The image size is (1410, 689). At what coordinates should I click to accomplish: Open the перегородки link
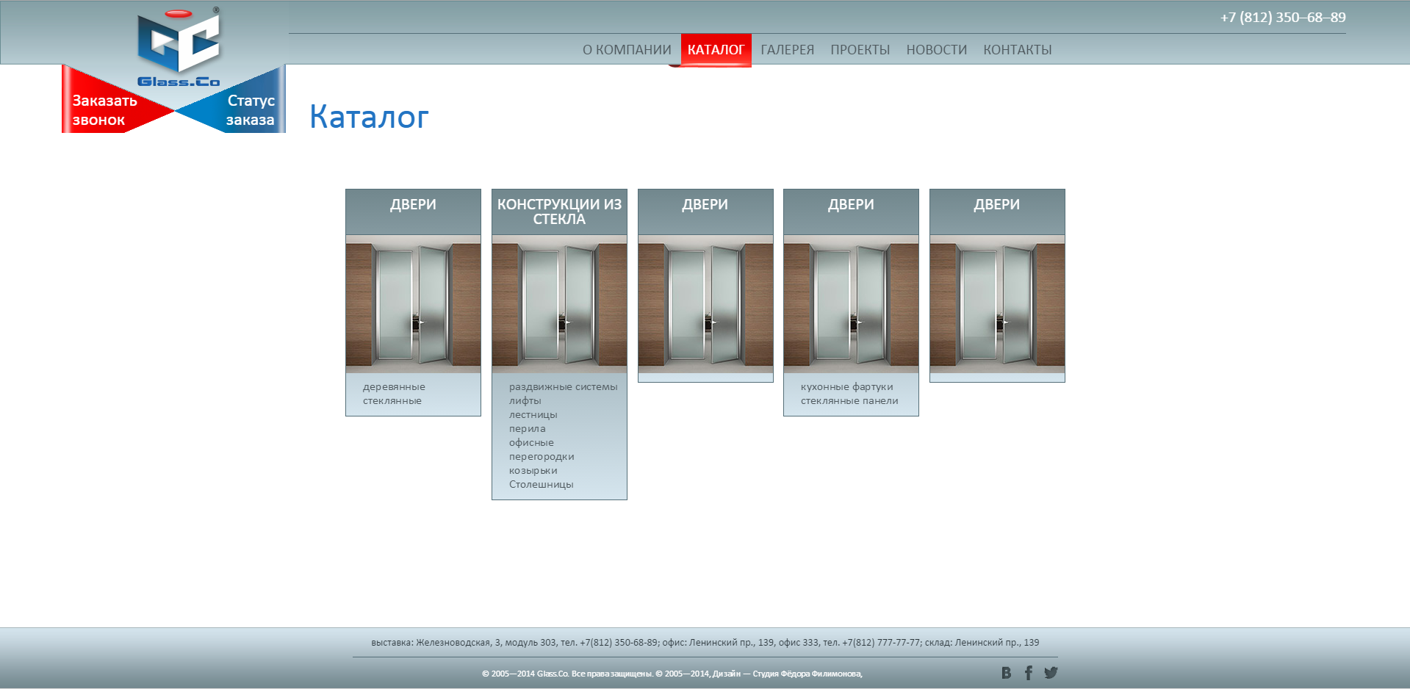[x=542, y=457]
